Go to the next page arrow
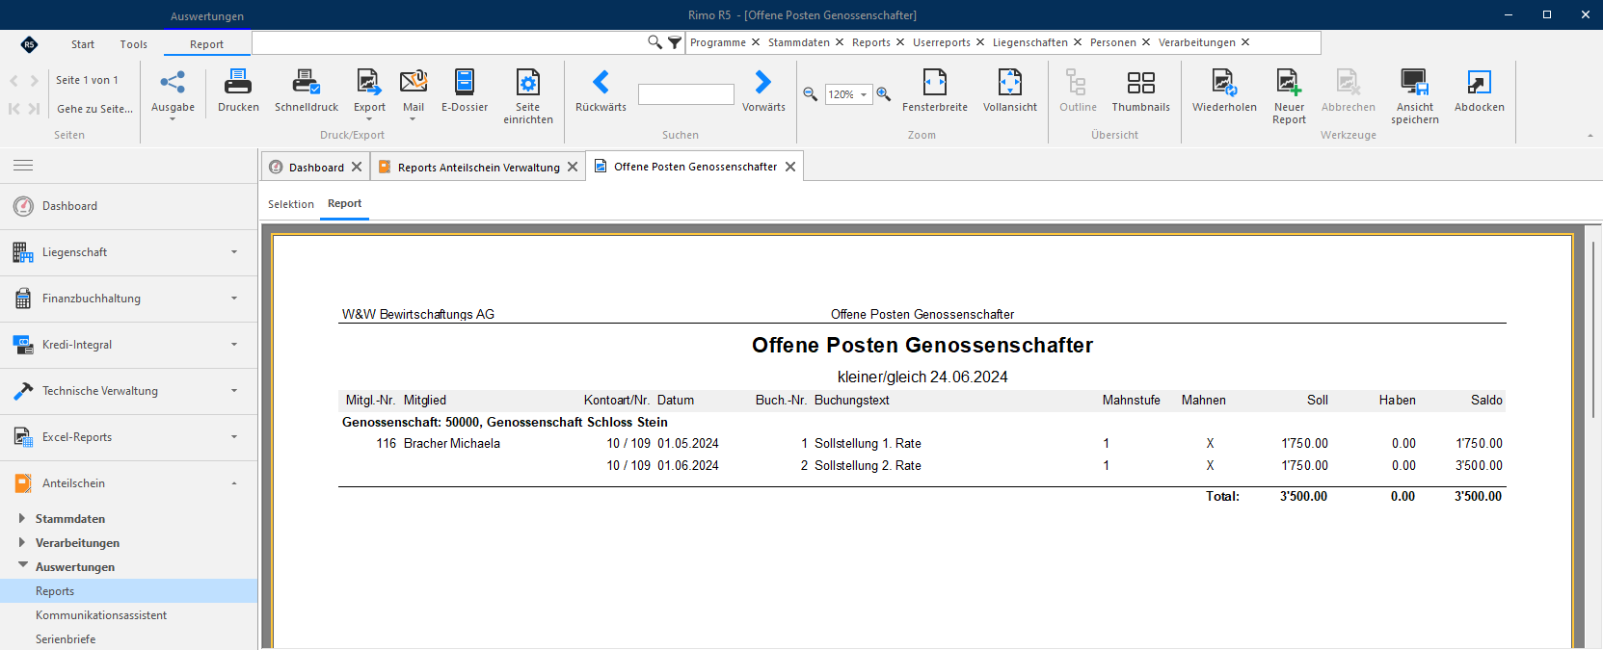Viewport: 1603px width, 650px height. click(35, 81)
